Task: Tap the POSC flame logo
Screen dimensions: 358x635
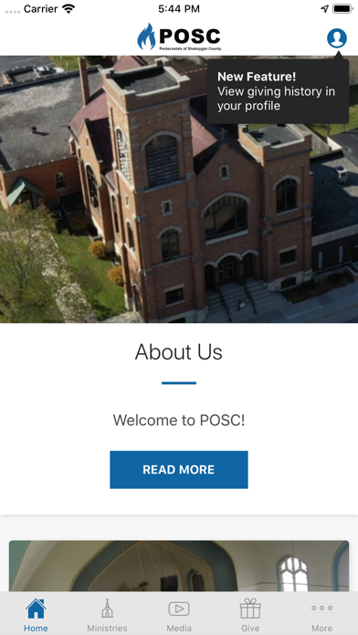Action: 179,36
